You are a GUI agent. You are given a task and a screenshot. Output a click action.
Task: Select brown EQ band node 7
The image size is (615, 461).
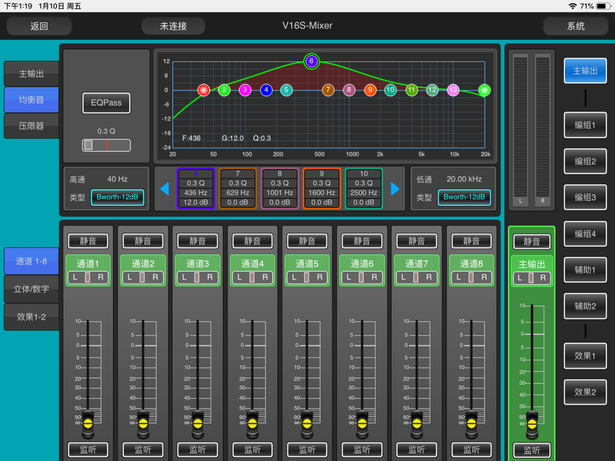pyautogui.click(x=328, y=90)
